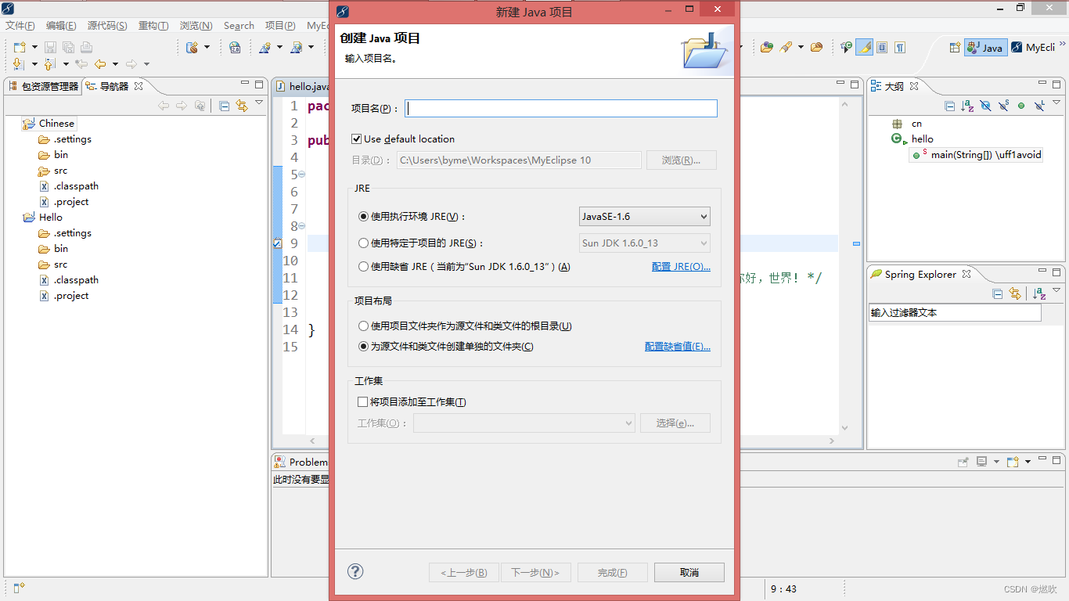
Task: Click the New wizard icon in the main toolbar
Action: [x=20, y=47]
